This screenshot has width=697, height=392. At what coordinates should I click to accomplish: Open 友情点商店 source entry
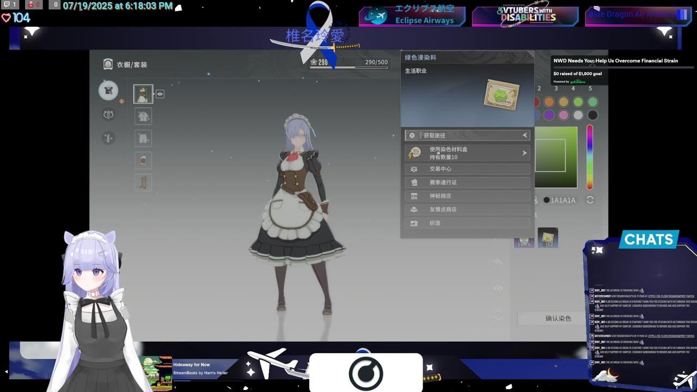tap(467, 210)
